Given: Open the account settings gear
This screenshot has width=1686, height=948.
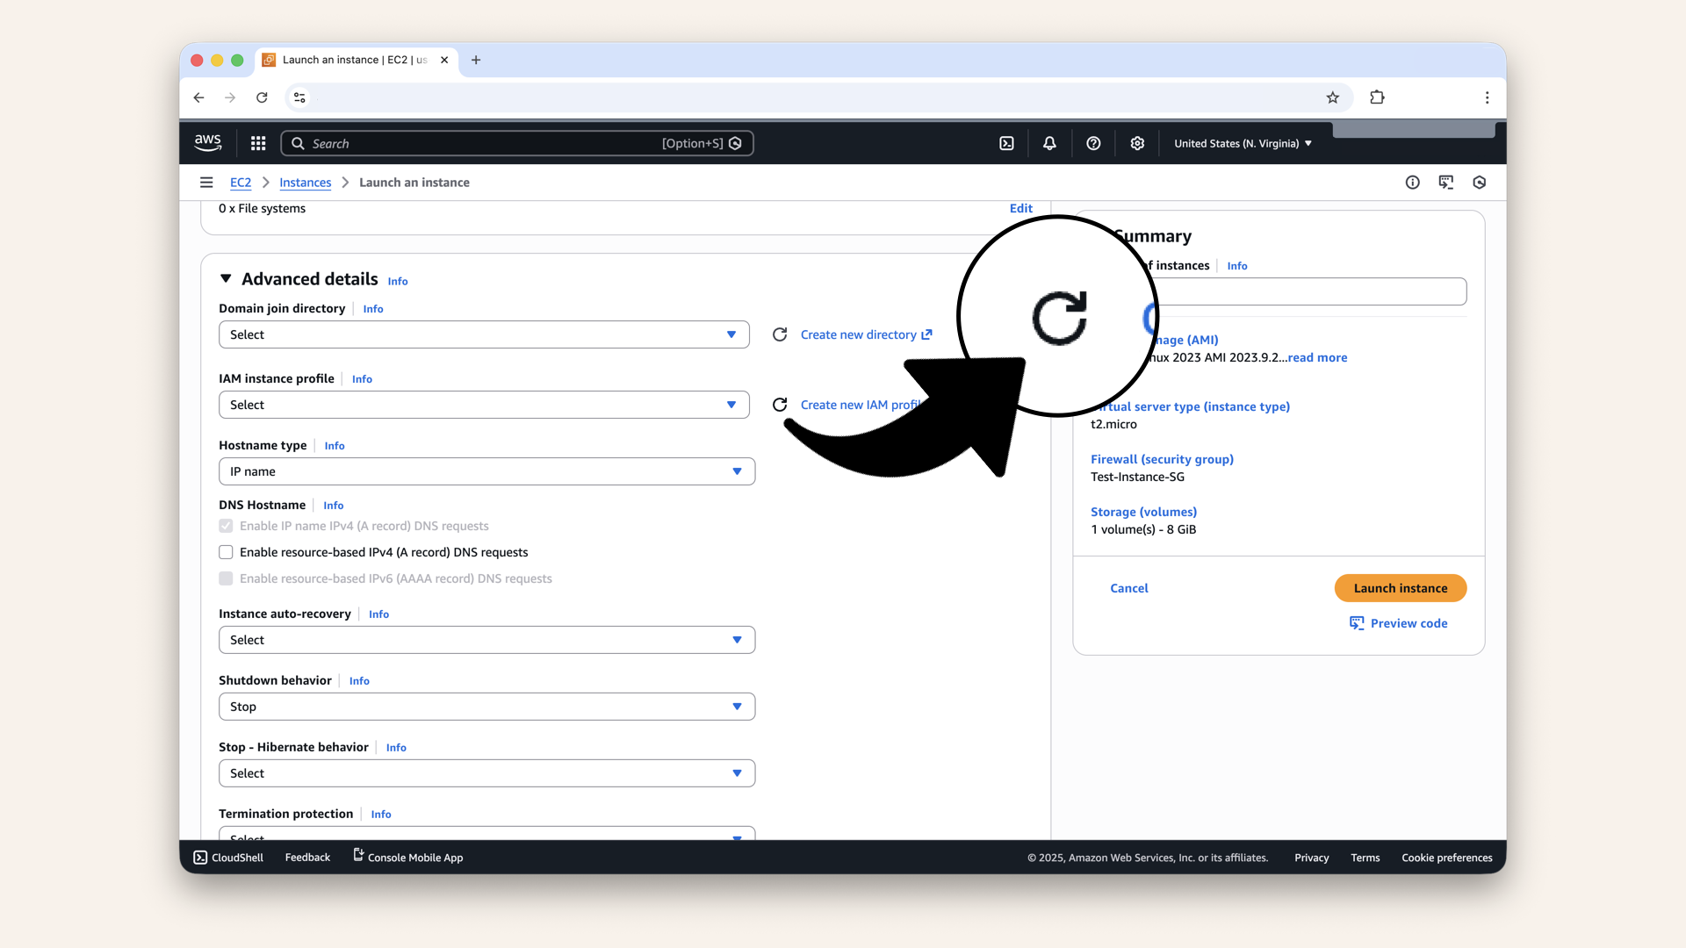Looking at the screenshot, I should [x=1137, y=143].
